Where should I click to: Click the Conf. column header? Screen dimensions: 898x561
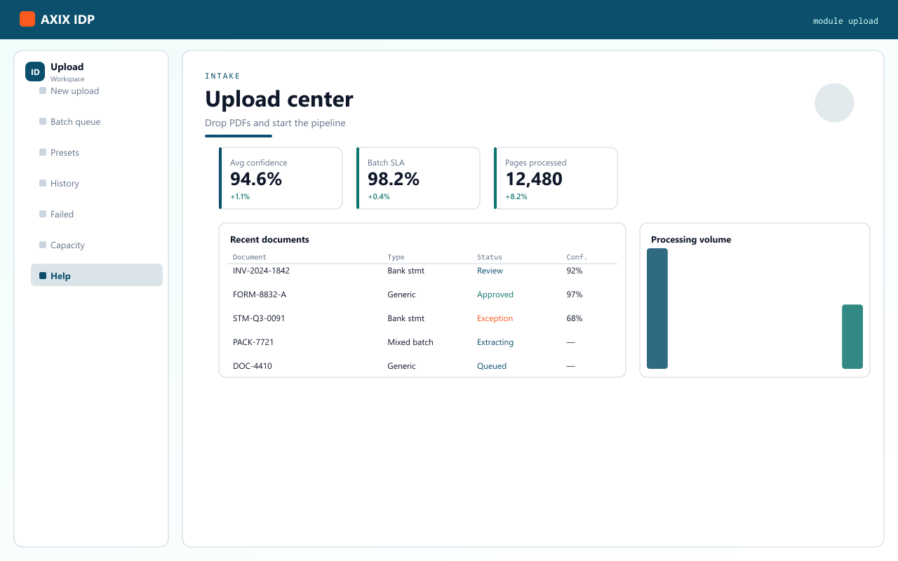pos(577,257)
